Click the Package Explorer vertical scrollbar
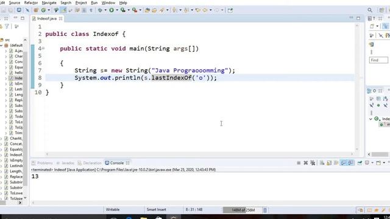 point(25,119)
